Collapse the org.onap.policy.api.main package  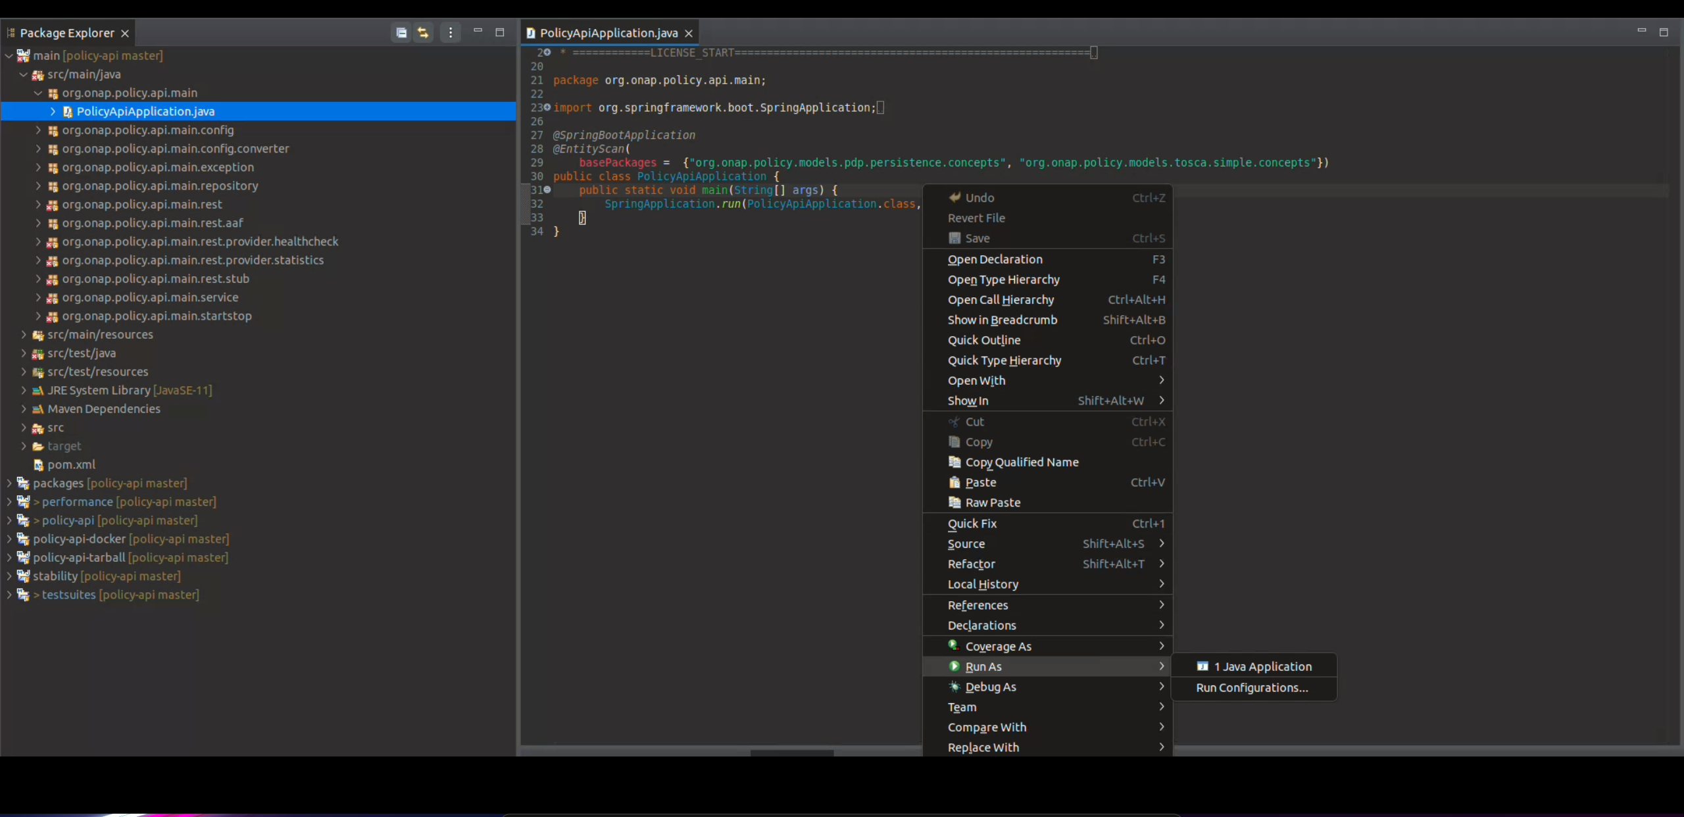[38, 93]
